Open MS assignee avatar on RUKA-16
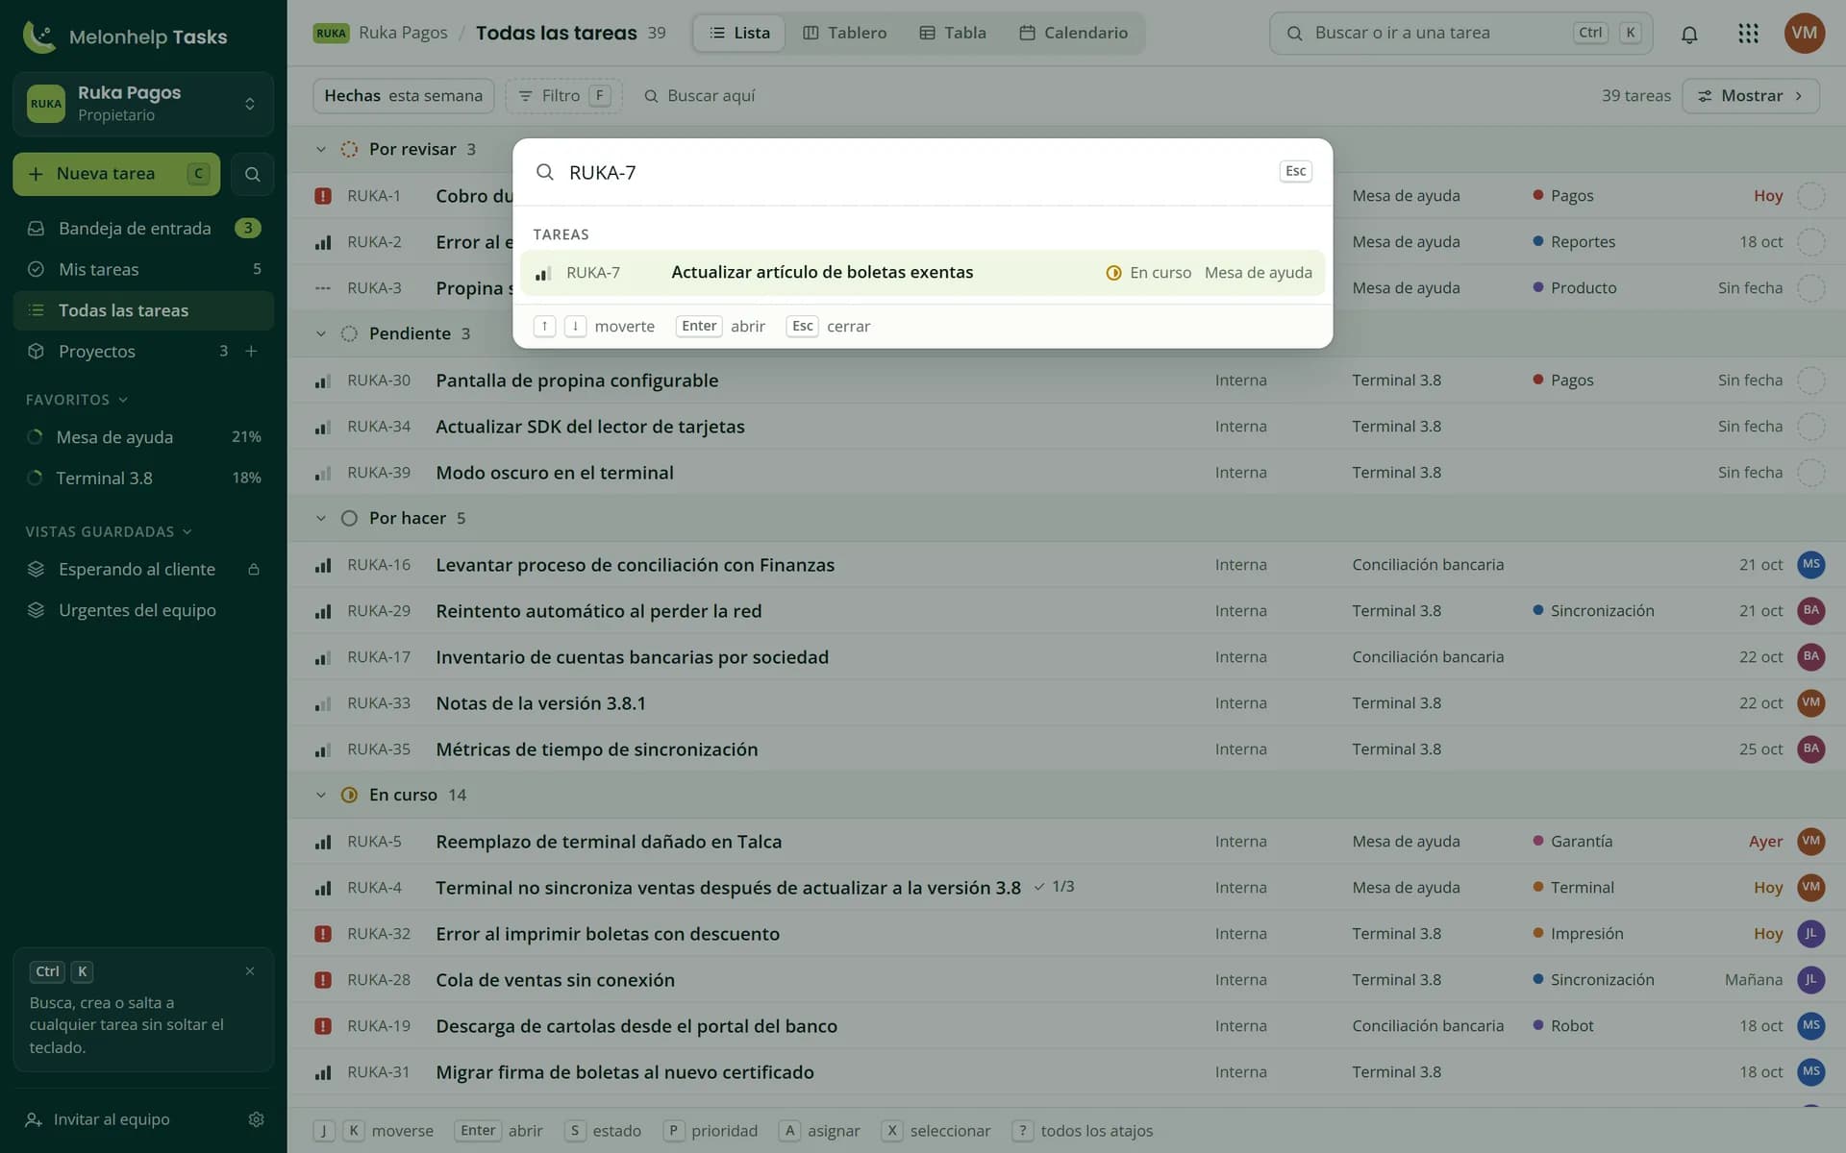 (1810, 565)
